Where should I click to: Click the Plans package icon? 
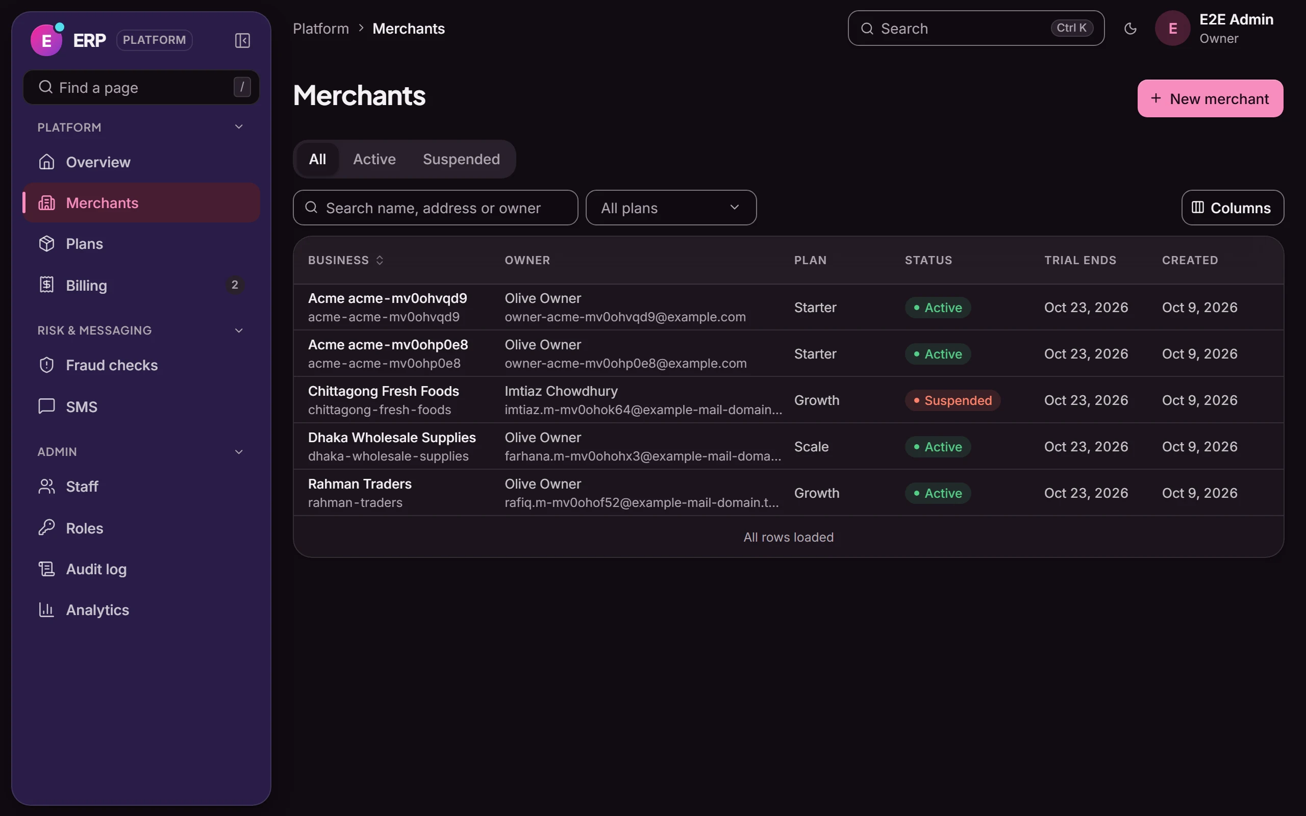pyautogui.click(x=47, y=244)
